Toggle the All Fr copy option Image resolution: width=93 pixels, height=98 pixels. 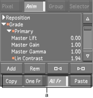[58, 81]
